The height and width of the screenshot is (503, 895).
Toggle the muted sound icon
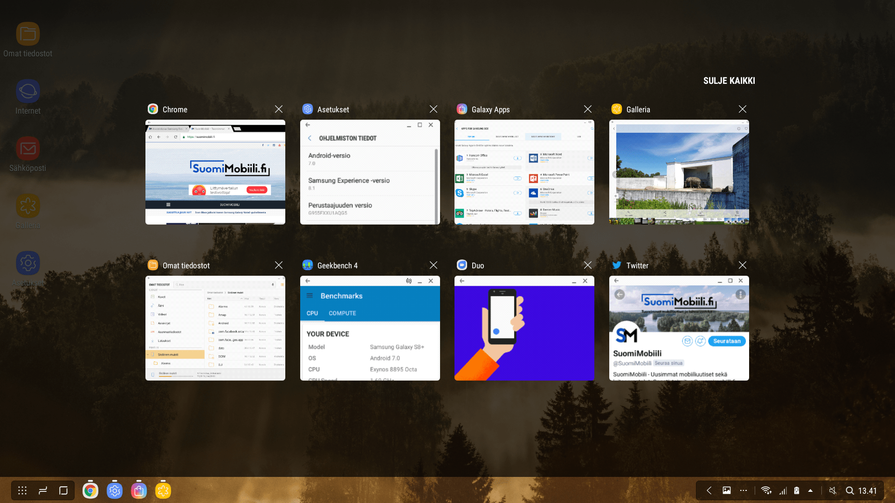(833, 490)
